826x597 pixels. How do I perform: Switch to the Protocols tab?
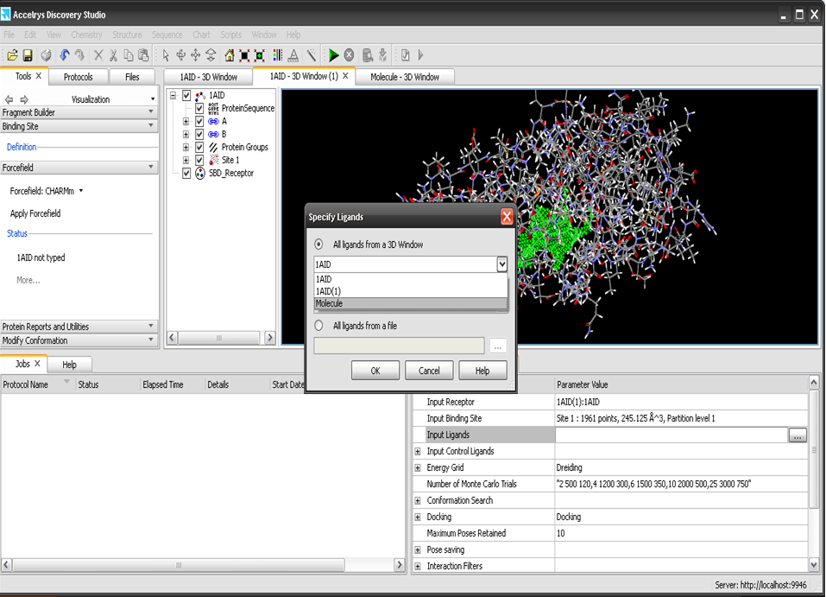tap(79, 77)
